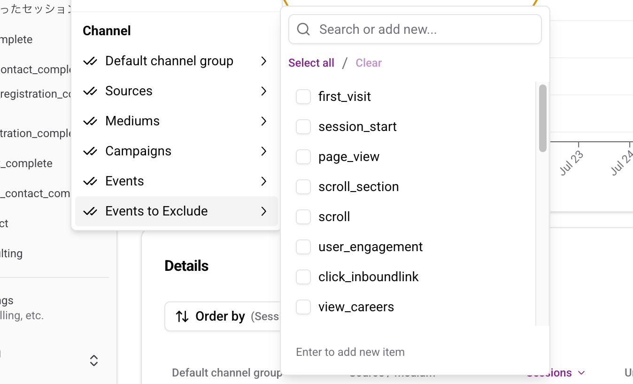Click the Details section heading
The width and height of the screenshot is (633, 384).
(x=186, y=266)
